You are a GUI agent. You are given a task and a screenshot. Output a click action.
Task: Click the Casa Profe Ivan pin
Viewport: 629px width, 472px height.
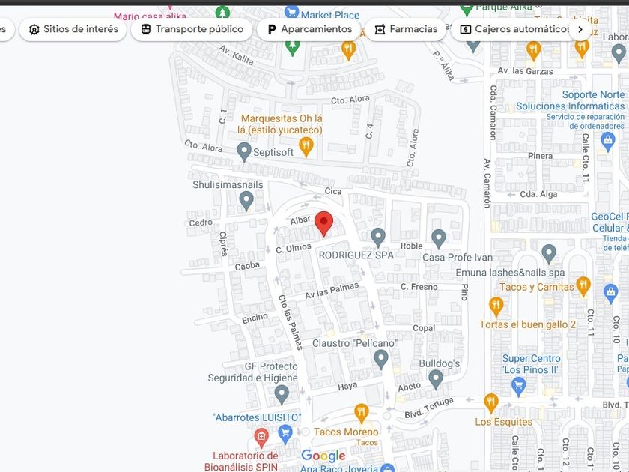tap(439, 239)
